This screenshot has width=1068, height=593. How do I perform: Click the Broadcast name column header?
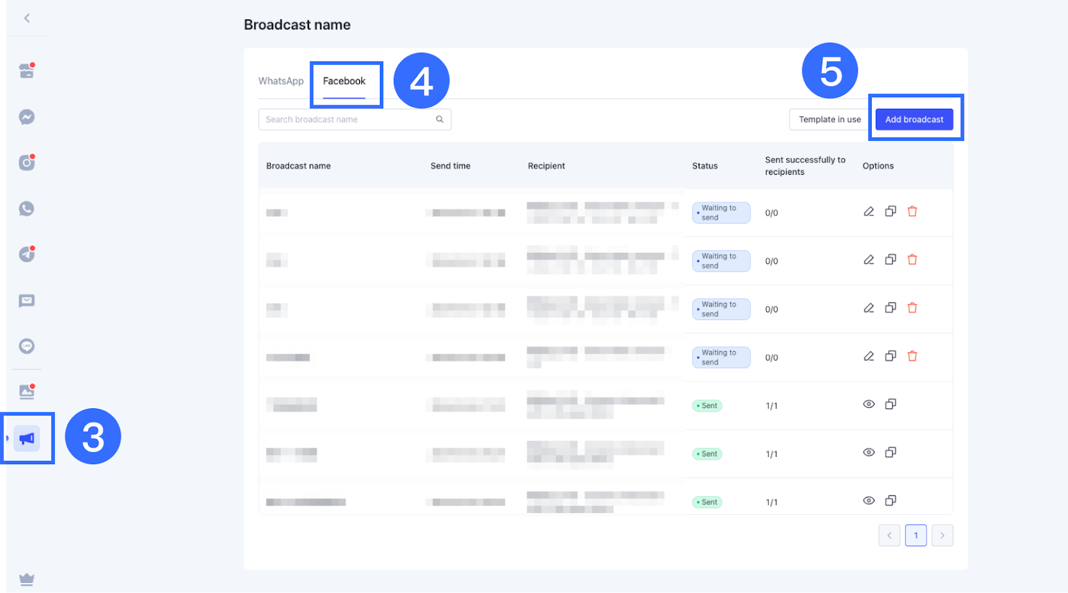pyautogui.click(x=298, y=166)
